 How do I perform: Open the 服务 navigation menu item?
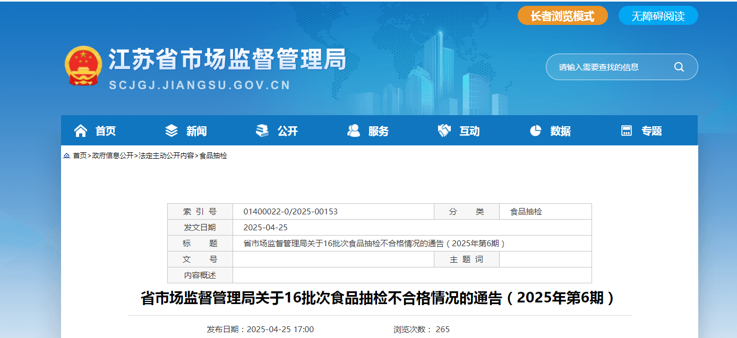click(379, 131)
